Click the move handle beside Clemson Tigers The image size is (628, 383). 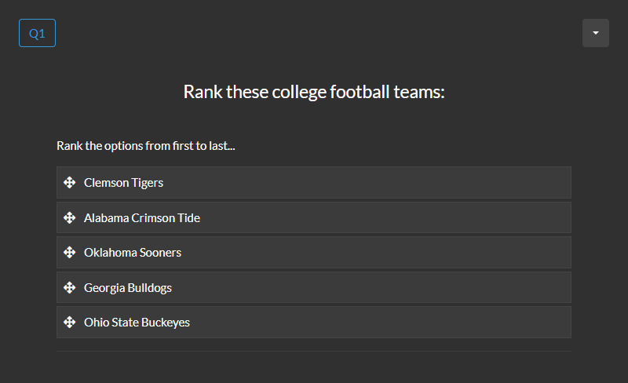click(69, 183)
